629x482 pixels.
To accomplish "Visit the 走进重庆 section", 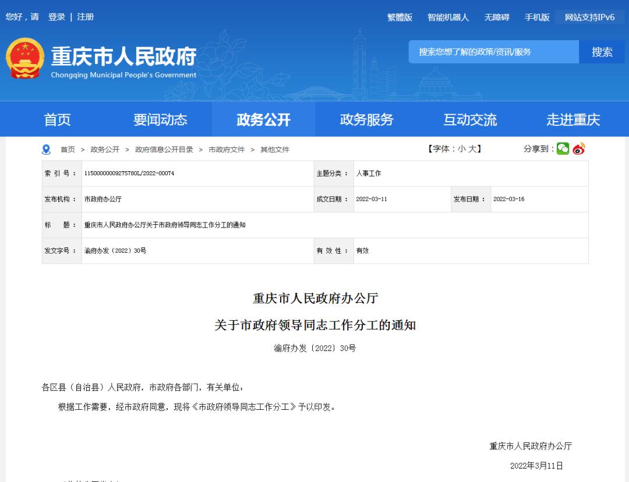I will 573,120.
